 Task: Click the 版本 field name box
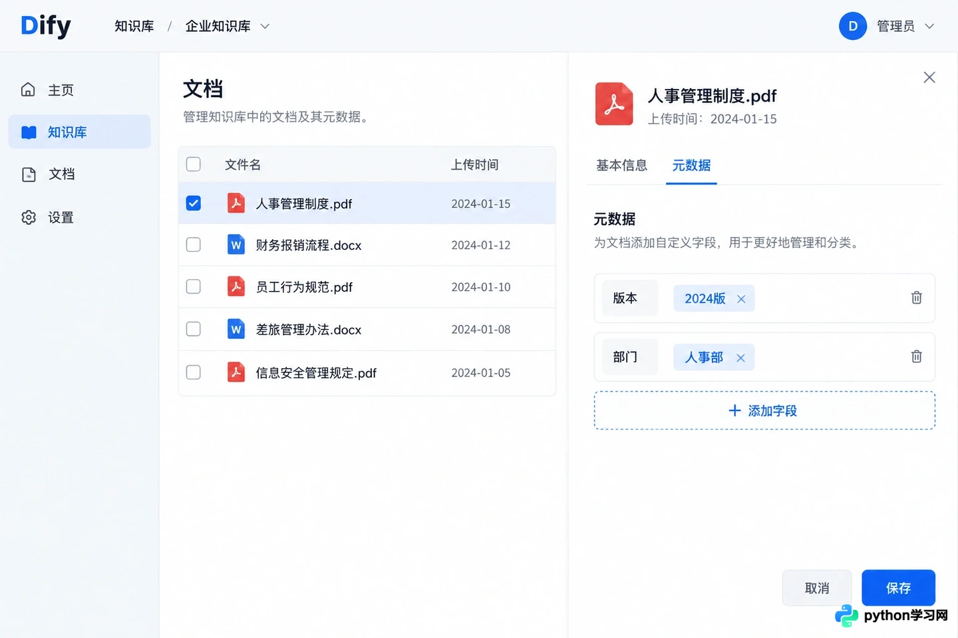pyautogui.click(x=630, y=298)
